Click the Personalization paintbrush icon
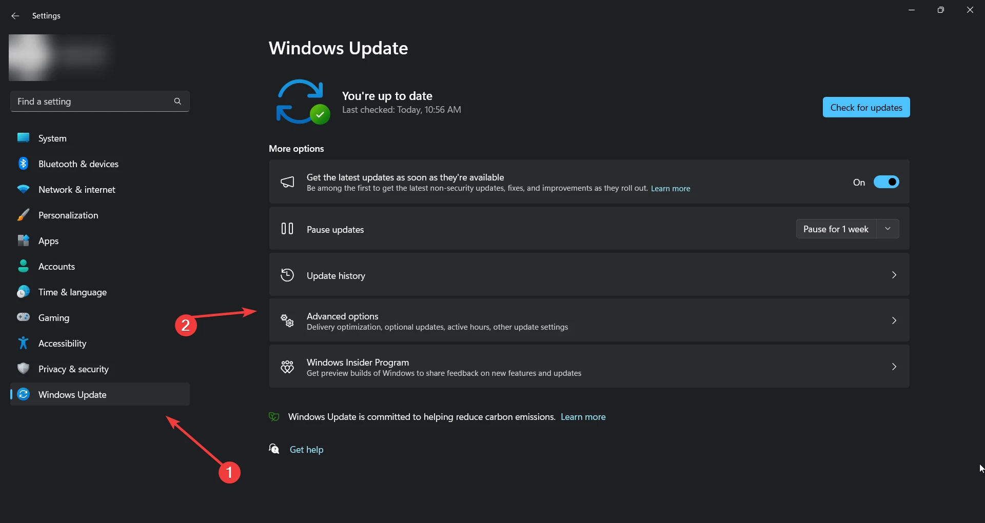Image resolution: width=985 pixels, height=523 pixels. point(23,215)
